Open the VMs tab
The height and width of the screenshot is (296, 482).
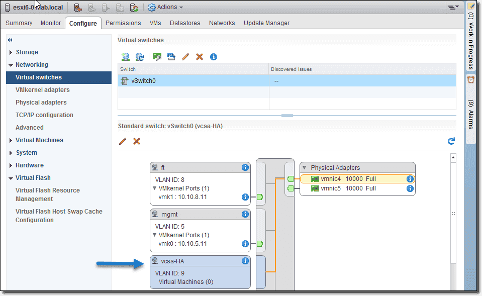click(x=155, y=23)
